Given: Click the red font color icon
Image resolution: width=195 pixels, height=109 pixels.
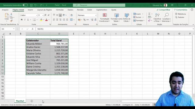Looking at the screenshot, I should (47, 20).
